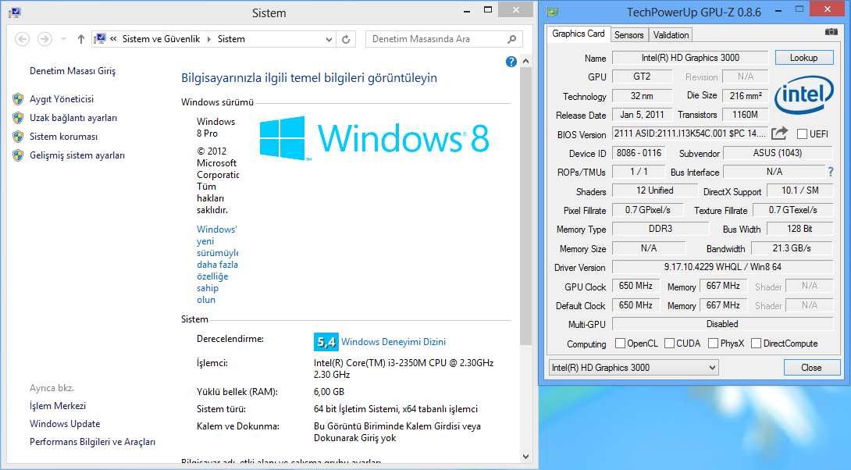Screen dimensions: 851x470
Task: Click the BIOS Version field
Action: (x=690, y=133)
